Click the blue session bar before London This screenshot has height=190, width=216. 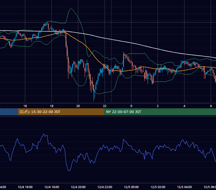tap(9, 112)
